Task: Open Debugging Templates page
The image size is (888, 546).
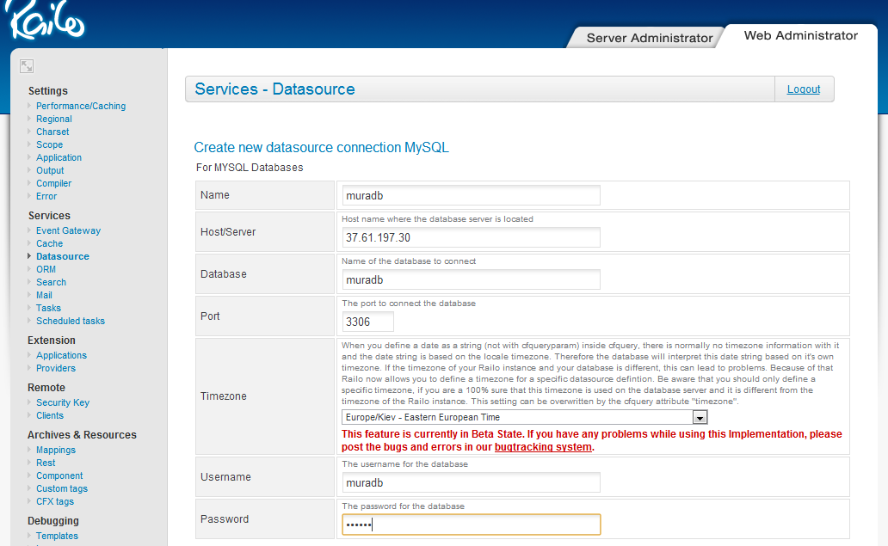Action: tap(57, 536)
